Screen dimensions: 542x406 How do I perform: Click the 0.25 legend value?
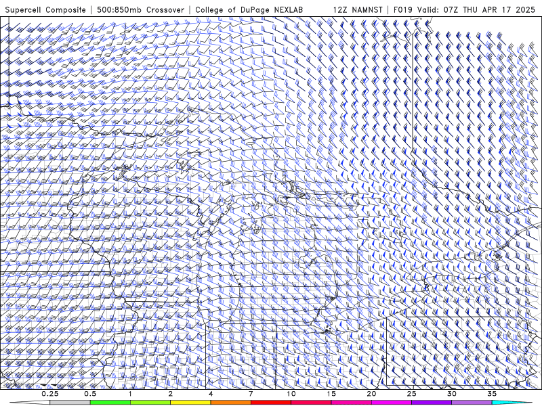[x=50, y=394]
